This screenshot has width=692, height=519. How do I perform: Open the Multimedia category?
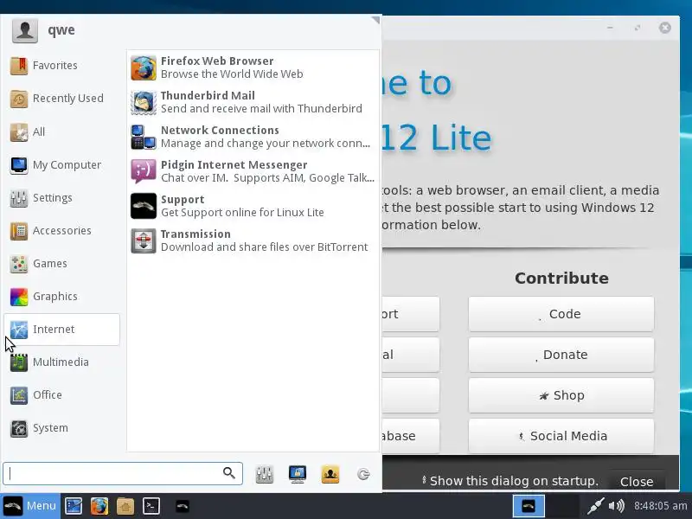pos(61,362)
